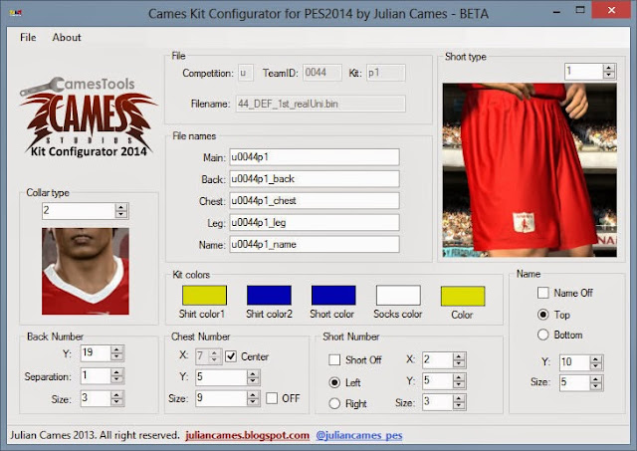Click the Short Number X stepper arrows
The image size is (637, 451).
pos(459,360)
